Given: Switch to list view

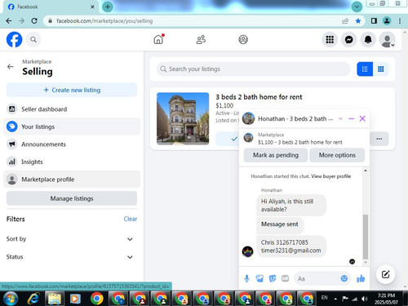Looking at the screenshot, I should point(365,69).
